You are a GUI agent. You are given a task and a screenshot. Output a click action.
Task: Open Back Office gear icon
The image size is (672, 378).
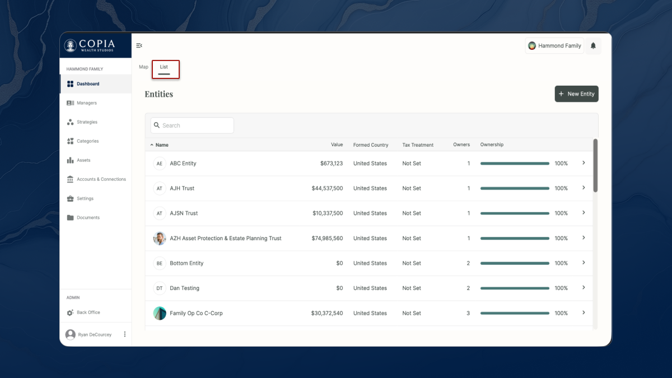(70, 312)
